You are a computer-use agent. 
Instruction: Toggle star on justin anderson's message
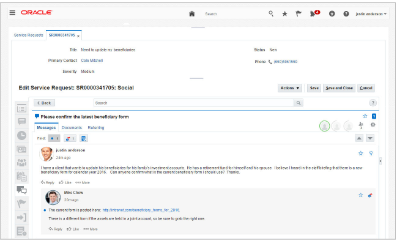tap(361, 153)
